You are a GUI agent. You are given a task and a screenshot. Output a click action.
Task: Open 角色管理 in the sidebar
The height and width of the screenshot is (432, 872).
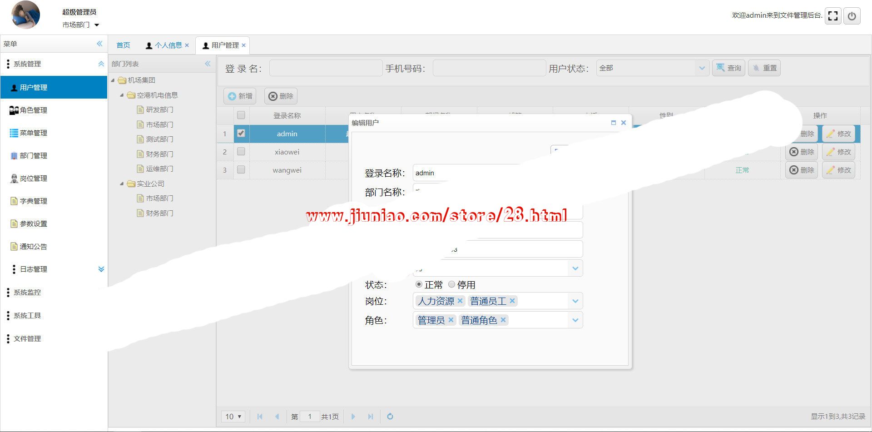54,110
